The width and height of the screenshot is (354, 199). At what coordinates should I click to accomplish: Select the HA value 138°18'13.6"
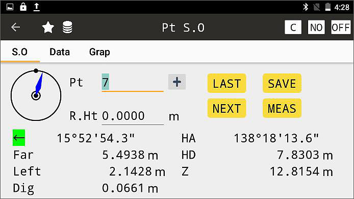pos(276,138)
